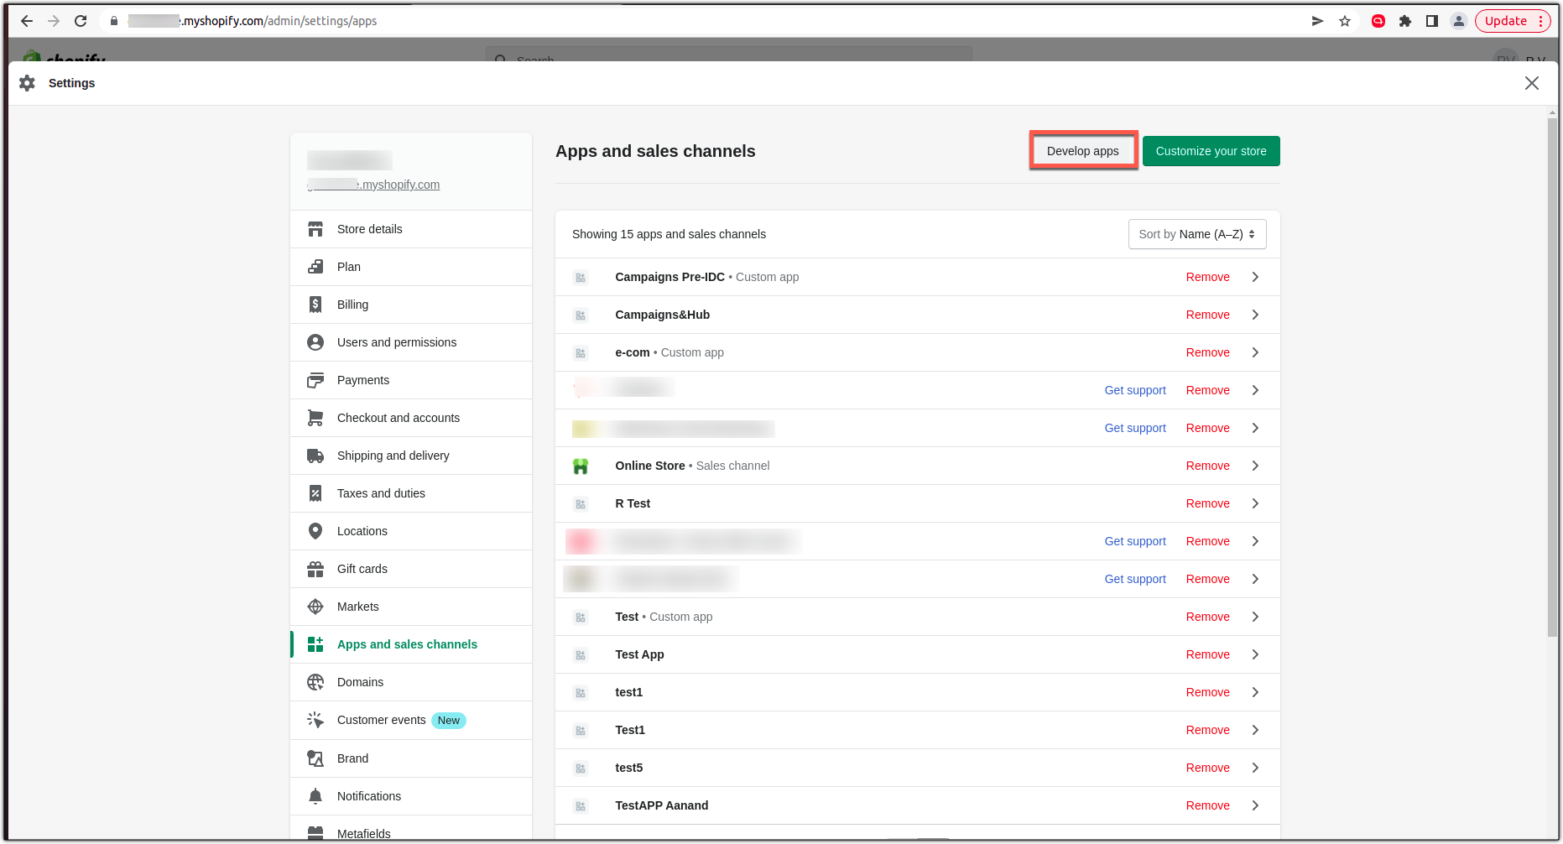Select Customer events in the settings sidebar
Viewport: 1563px width, 844px height.
(381, 720)
